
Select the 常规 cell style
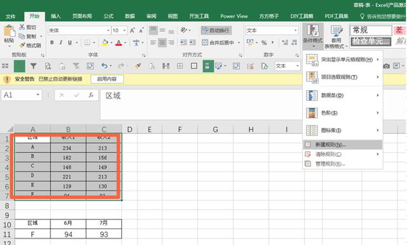pyautogui.click(x=371, y=30)
